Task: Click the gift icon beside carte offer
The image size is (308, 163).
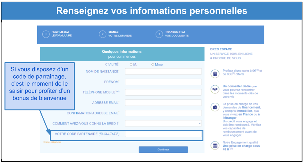Action: 215,74
